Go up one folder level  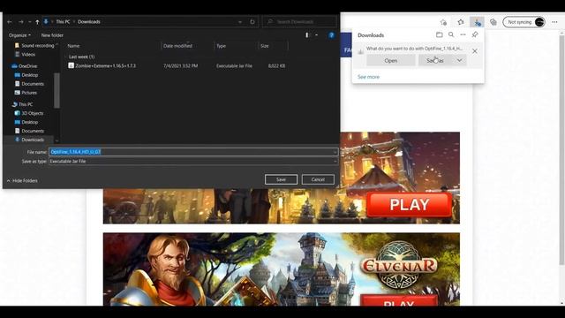pos(37,22)
